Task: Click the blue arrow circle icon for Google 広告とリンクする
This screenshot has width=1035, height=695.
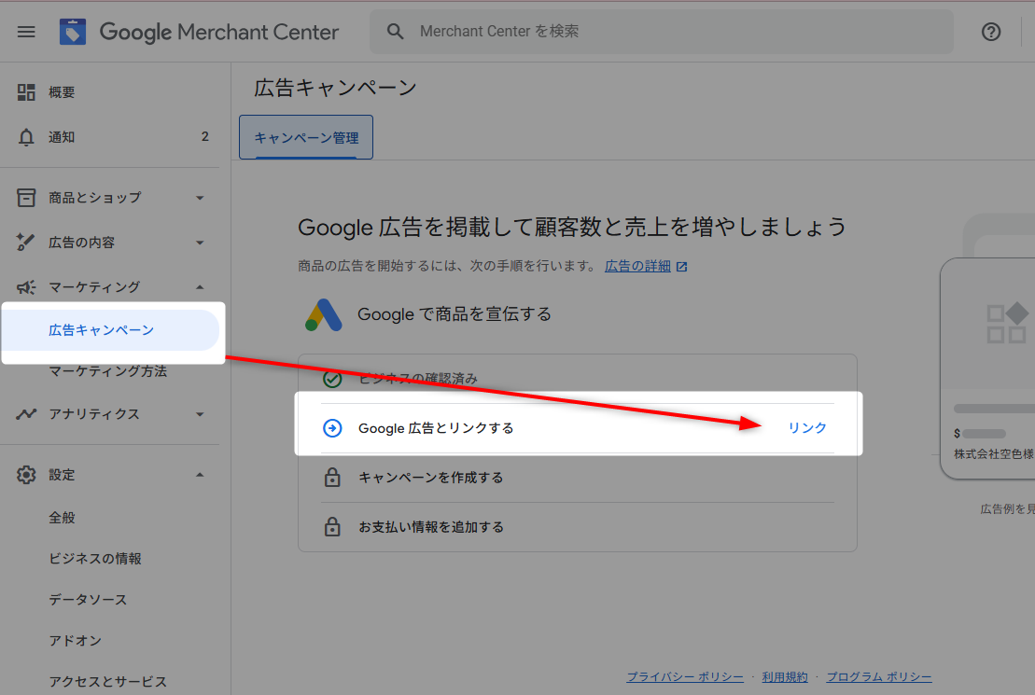Action: tap(332, 428)
